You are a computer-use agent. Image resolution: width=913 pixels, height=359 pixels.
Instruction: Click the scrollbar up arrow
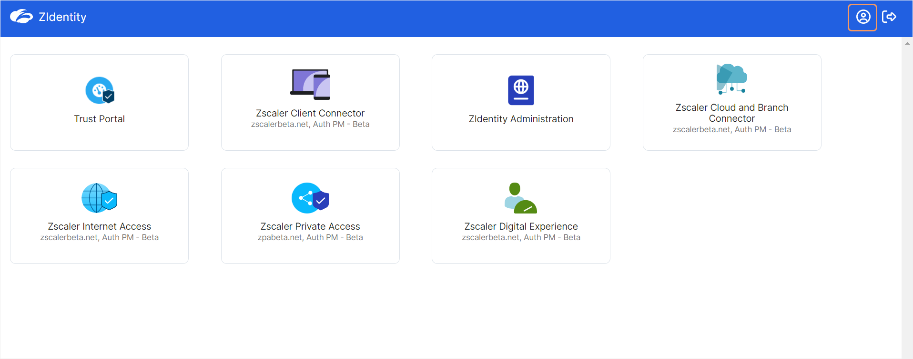[x=907, y=43]
